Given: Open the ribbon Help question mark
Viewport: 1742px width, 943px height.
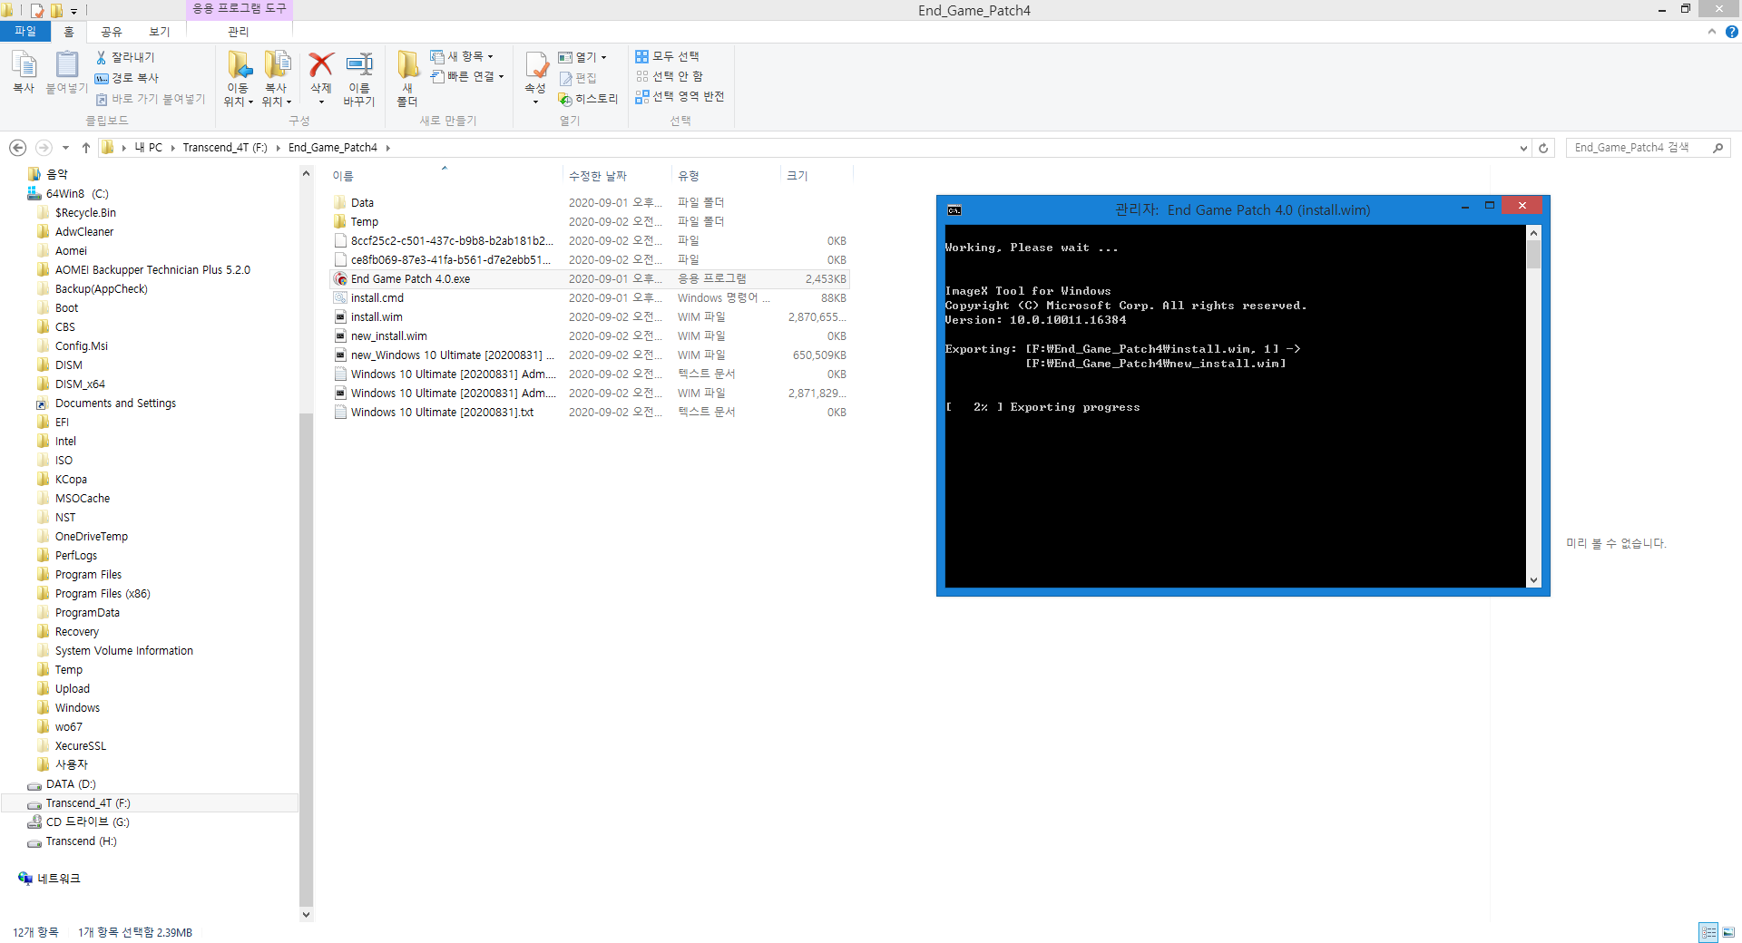Looking at the screenshot, I should click(1731, 32).
